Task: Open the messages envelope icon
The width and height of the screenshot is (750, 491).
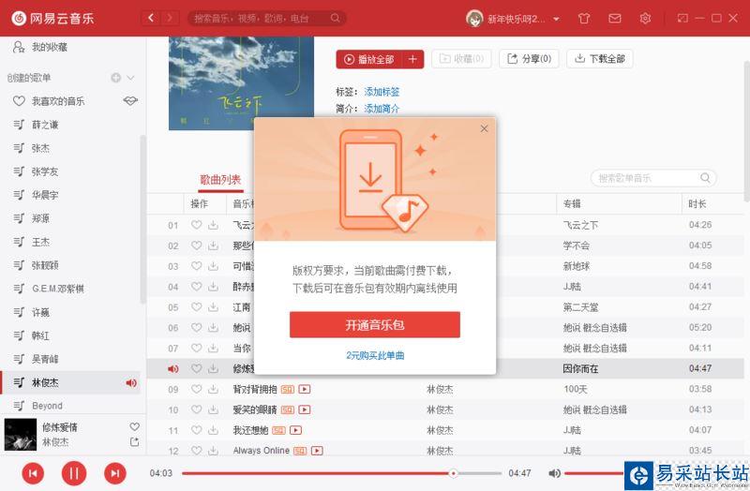Action: pyautogui.click(x=615, y=19)
